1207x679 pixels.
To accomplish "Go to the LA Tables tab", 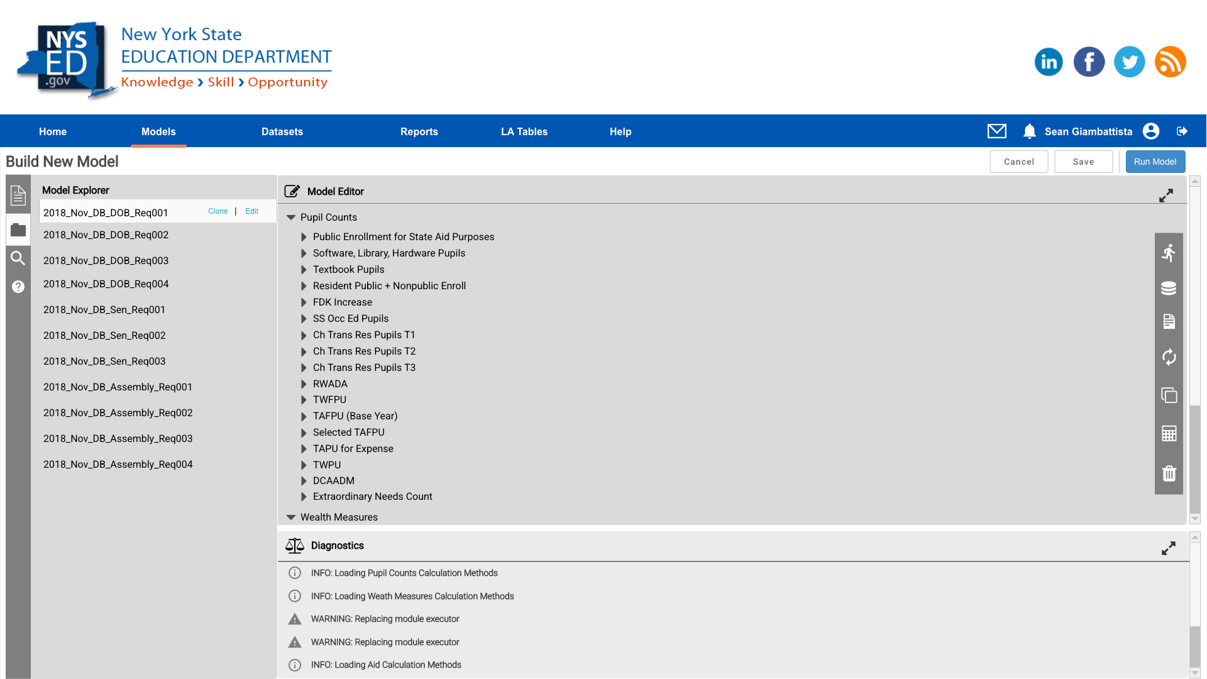I will click(524, 131).
